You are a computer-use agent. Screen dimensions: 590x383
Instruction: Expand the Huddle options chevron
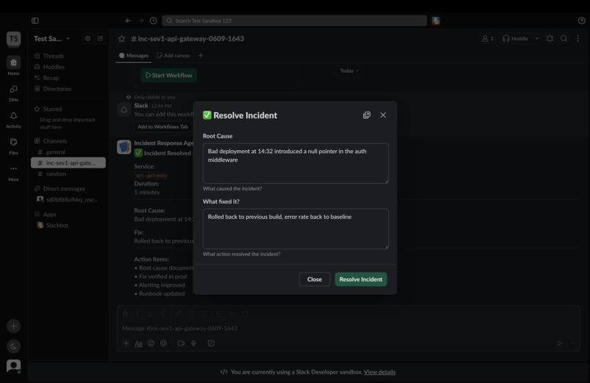click(537, 38)
